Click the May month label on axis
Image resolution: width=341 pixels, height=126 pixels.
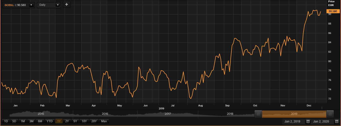120,106
